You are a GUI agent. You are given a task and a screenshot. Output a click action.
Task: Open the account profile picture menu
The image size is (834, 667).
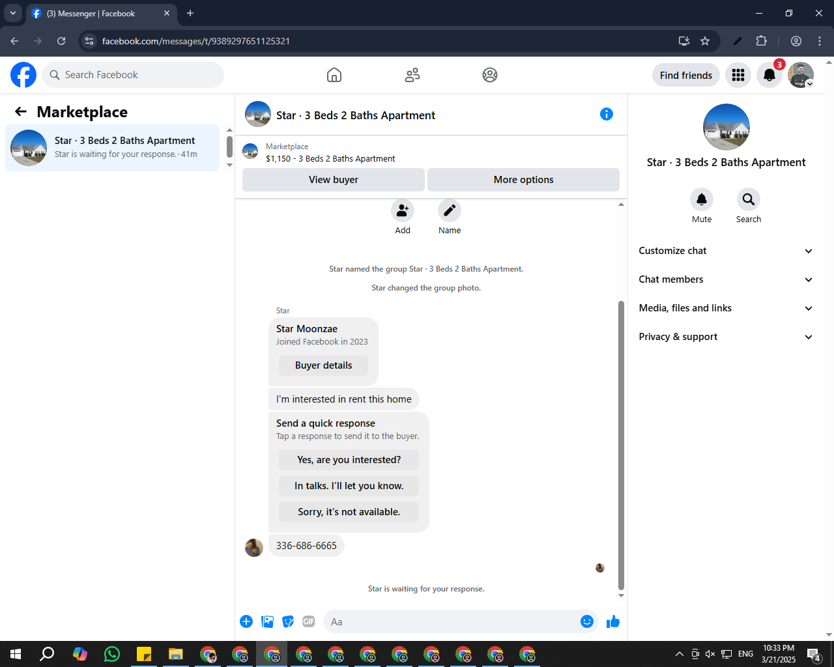pos(801,75)
